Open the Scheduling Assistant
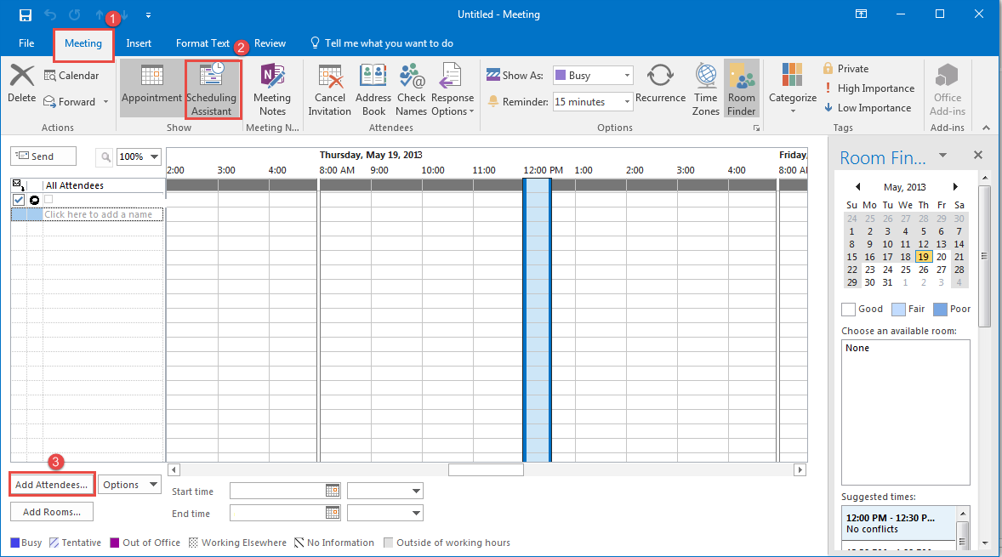 212,88
